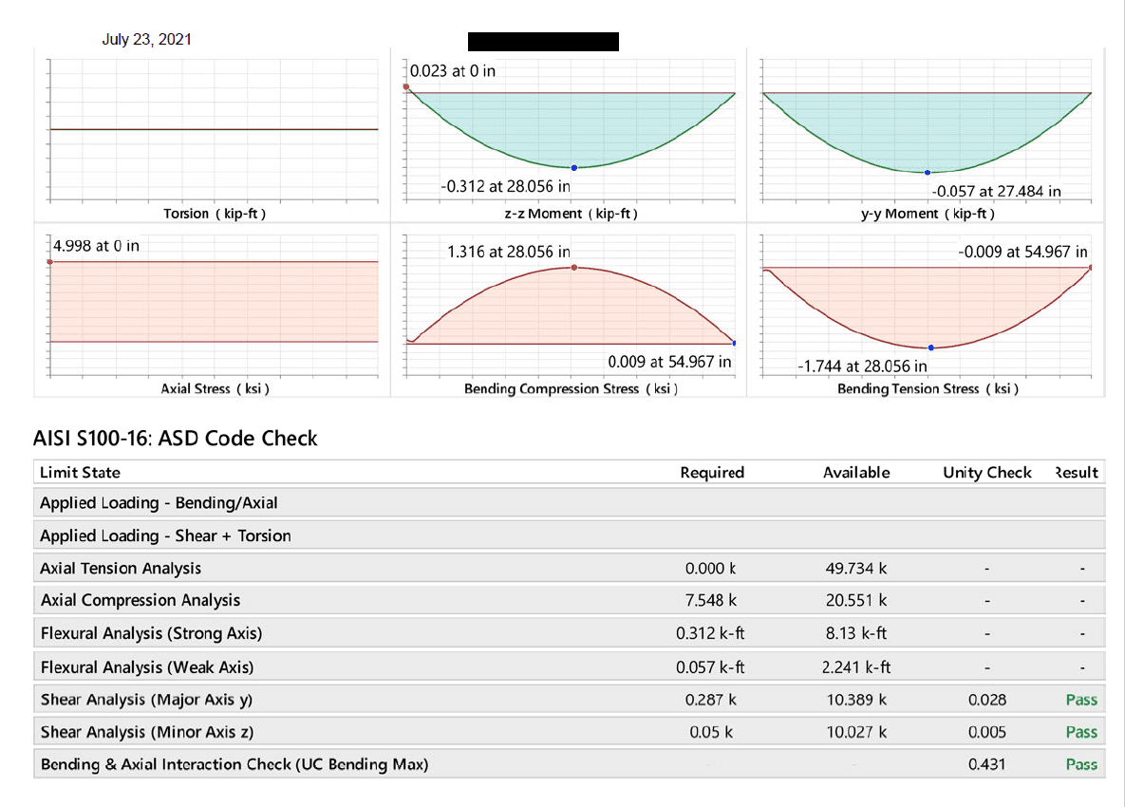Expand the Applied Loading - Bending/Axial row
This screenshot has width=1125, height=807.
(159, 503)
